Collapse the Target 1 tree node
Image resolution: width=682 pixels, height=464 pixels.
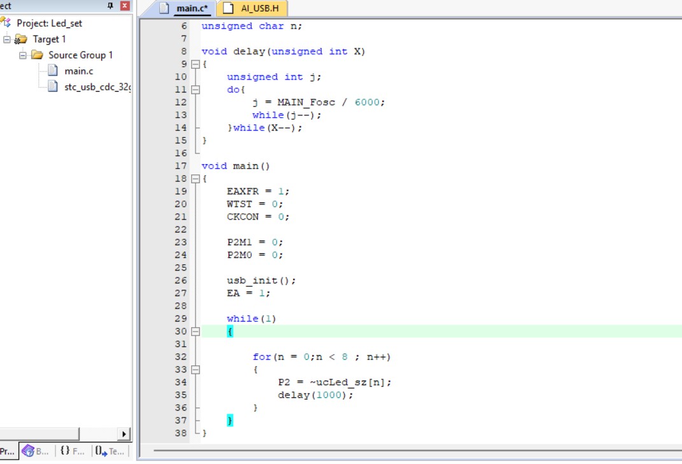[x=7, y=39]
